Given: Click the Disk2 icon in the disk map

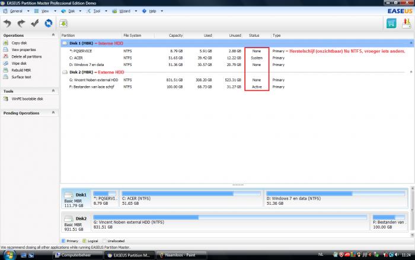Looking at the screenshot, I should (x=69, y=218).
